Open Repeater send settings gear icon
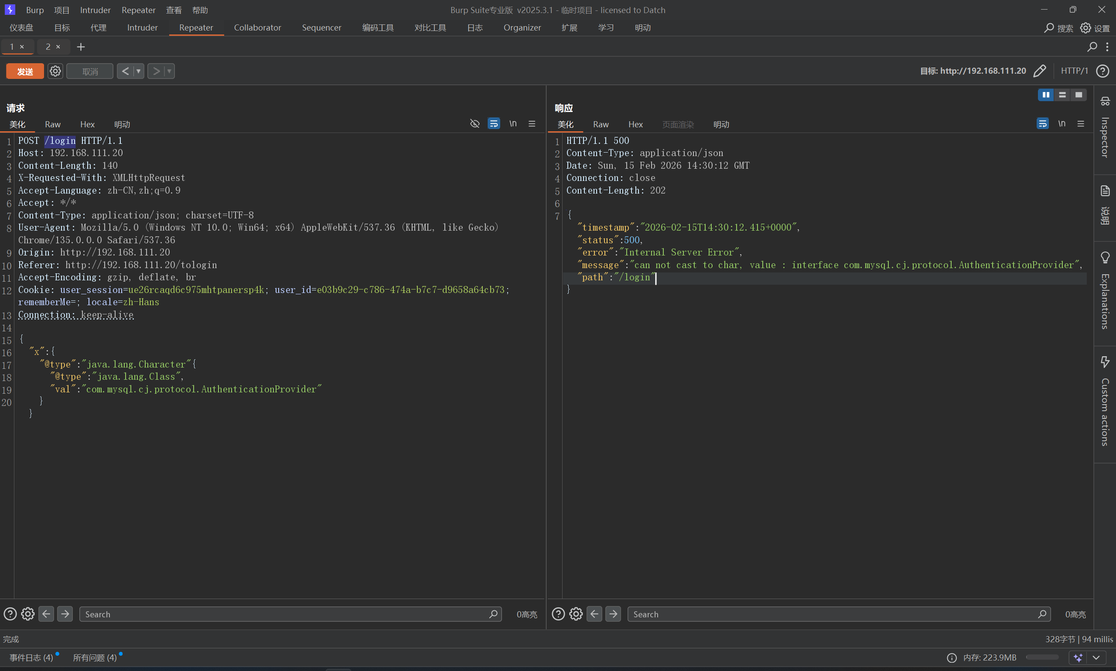Screen dimensions: 1116x671 click(x=55, y=71)
